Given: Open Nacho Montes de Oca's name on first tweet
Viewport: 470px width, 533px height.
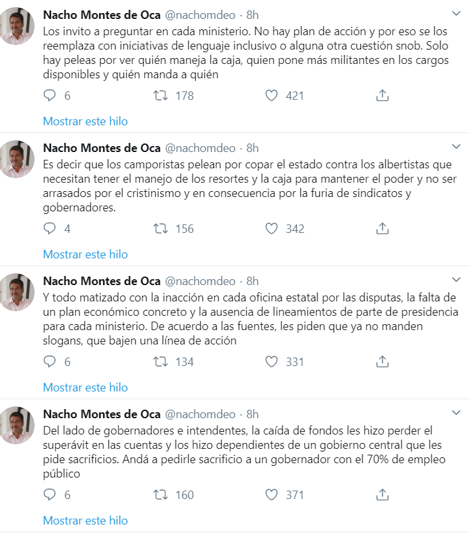Looking at the screenshot, I should coord(101,14).
